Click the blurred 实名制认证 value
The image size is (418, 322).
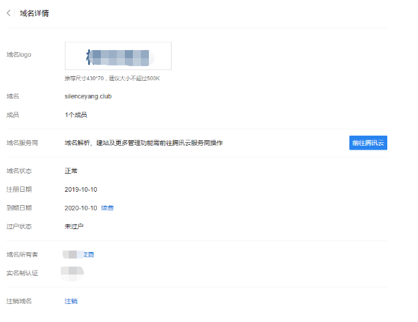point(72,273)
